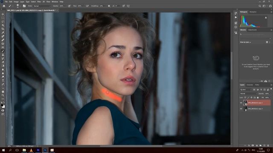273x153 pixels.
Task: Add layer style with the fx icon
Action: tap(249, 145)
